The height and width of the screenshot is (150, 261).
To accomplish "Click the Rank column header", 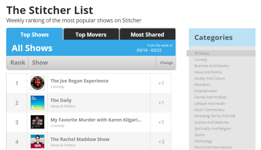I will pyautogui.click(x=18, y=62).
